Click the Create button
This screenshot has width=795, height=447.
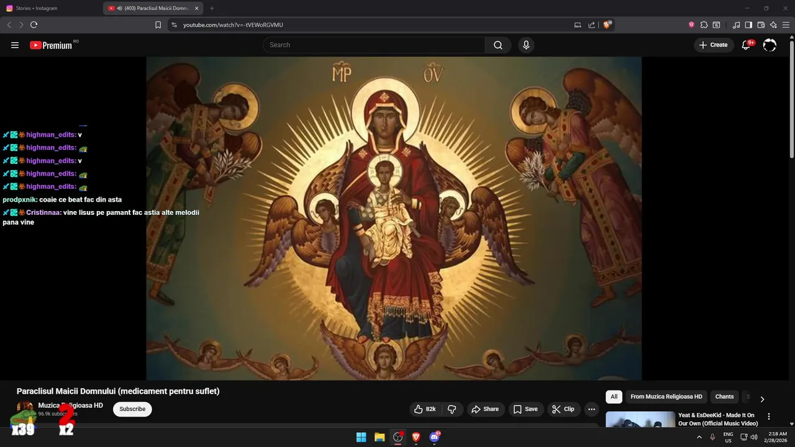714,45
